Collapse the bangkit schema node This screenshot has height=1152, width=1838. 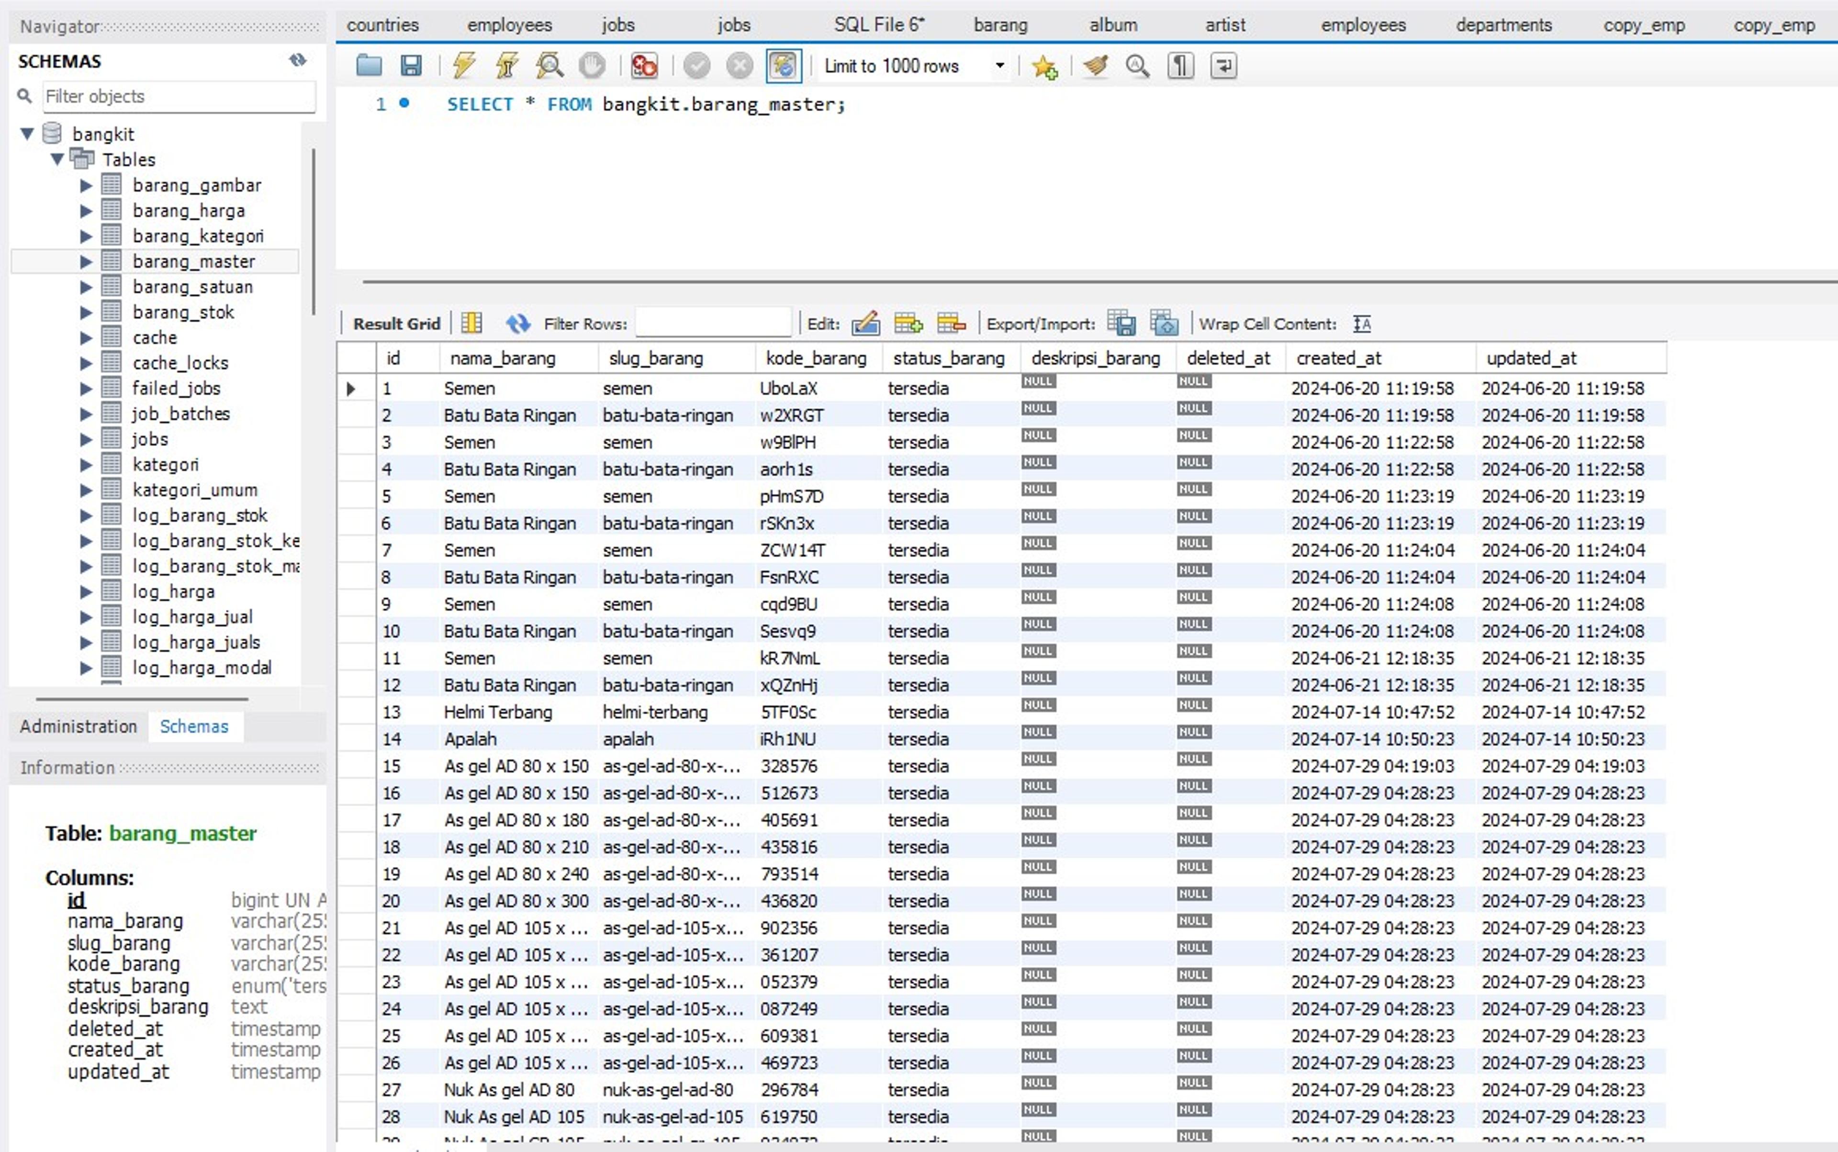click(27, 134)
